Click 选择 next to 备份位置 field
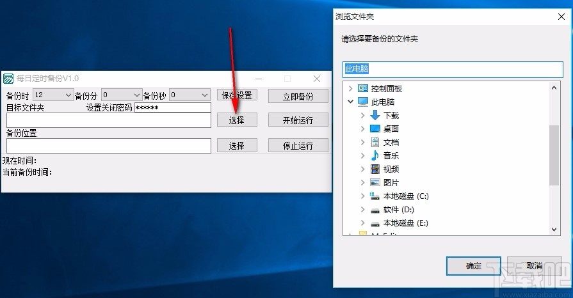 237,145
